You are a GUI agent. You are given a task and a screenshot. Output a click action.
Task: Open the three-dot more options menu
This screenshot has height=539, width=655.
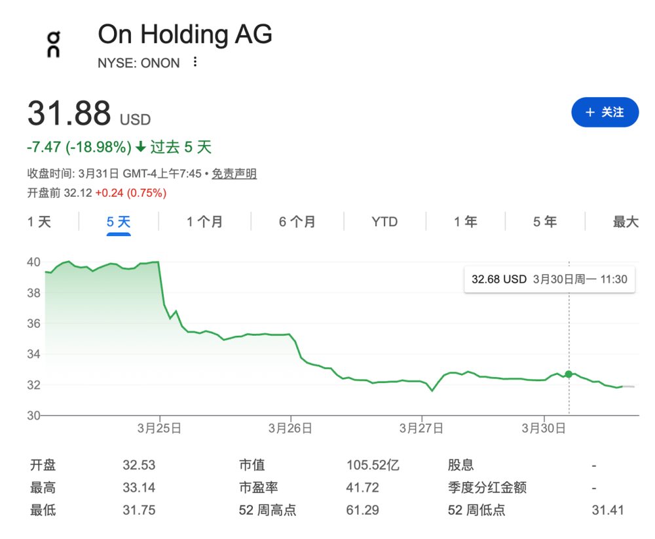[195, 63]
